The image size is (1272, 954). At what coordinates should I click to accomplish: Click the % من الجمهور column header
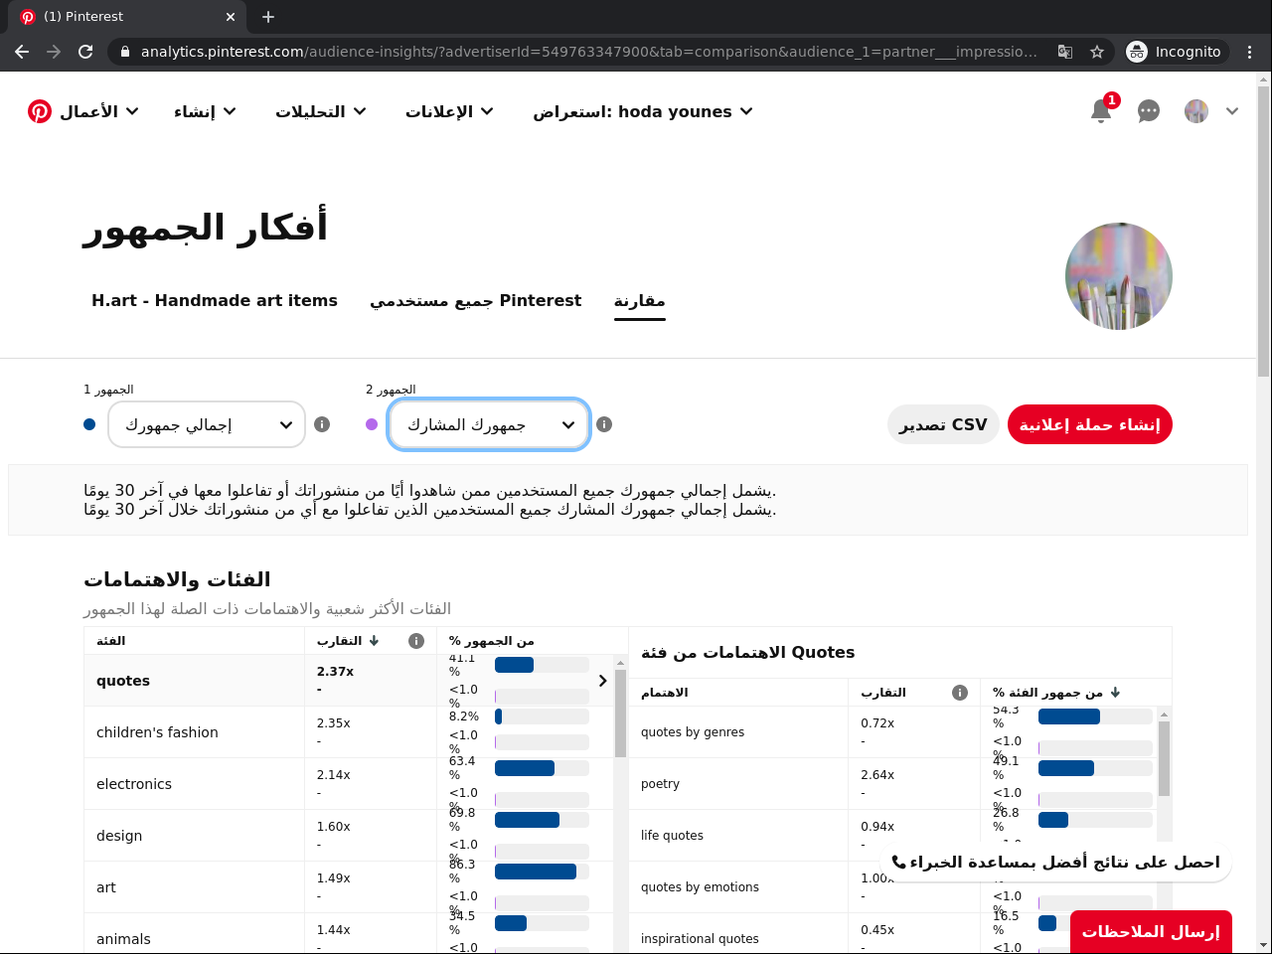(492, 641)
